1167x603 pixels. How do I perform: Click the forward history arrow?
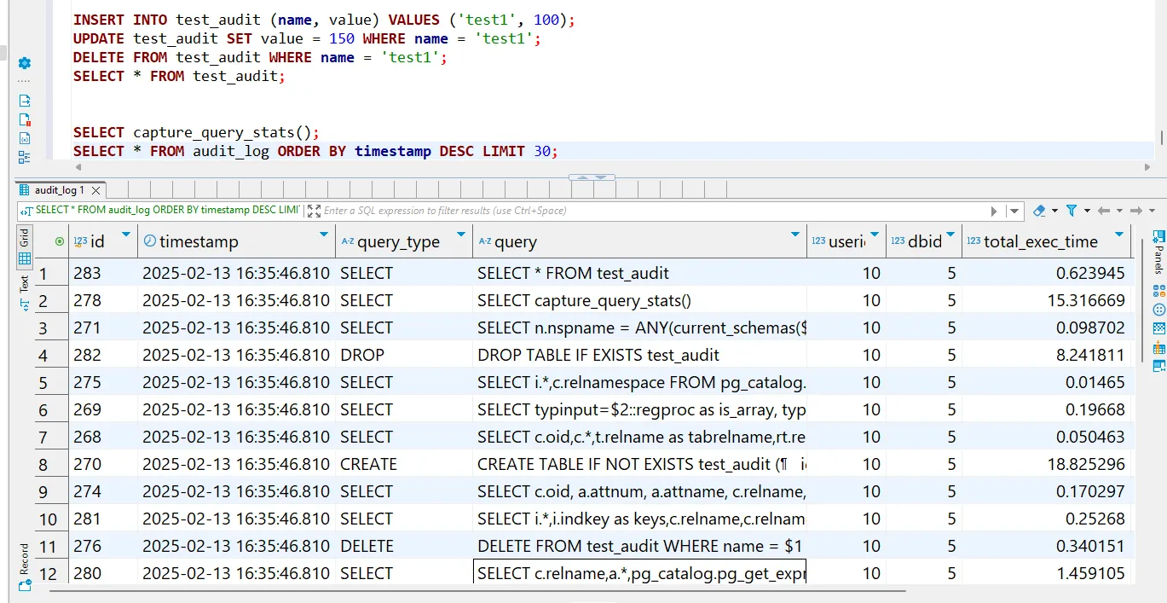coord(1135,211)
